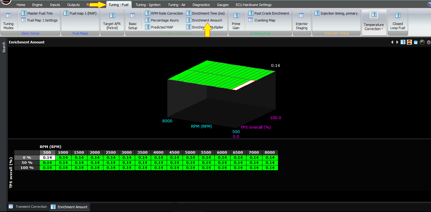Select the 100 % row, 8000 RPM cell

click(270, 168)
